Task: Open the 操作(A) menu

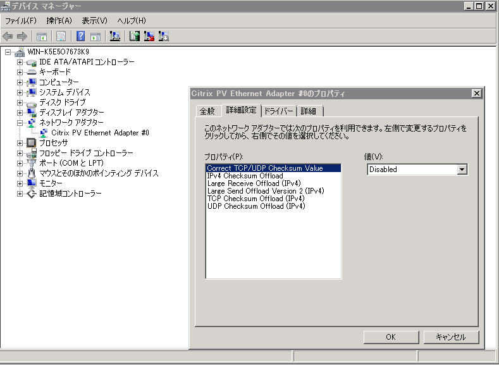Action: (59, 21)
